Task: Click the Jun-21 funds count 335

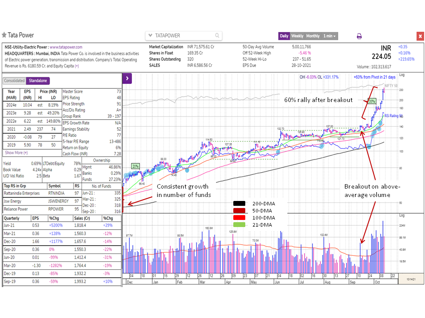Action: (118, 193)
